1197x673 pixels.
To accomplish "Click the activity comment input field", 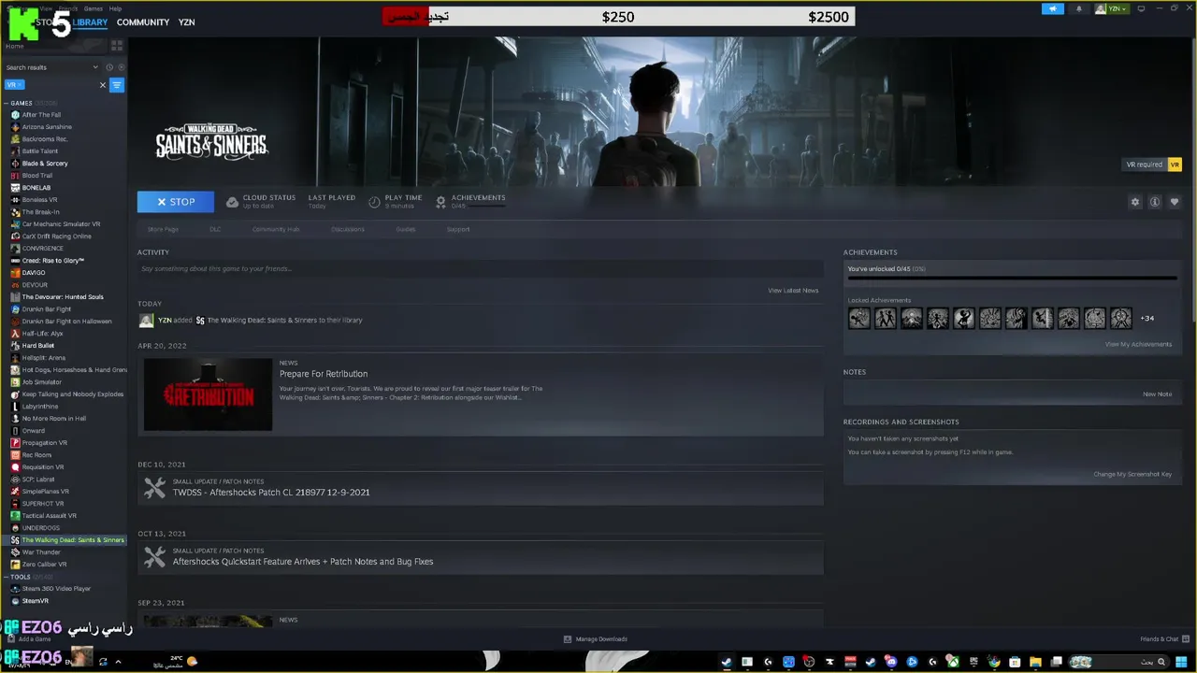I will [x=480, y=269].
